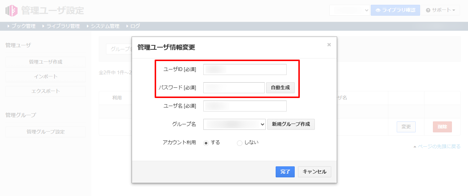Open the ライブラリ管理 menu
This screenshot has width=468, height=196.
pos(61,26)
